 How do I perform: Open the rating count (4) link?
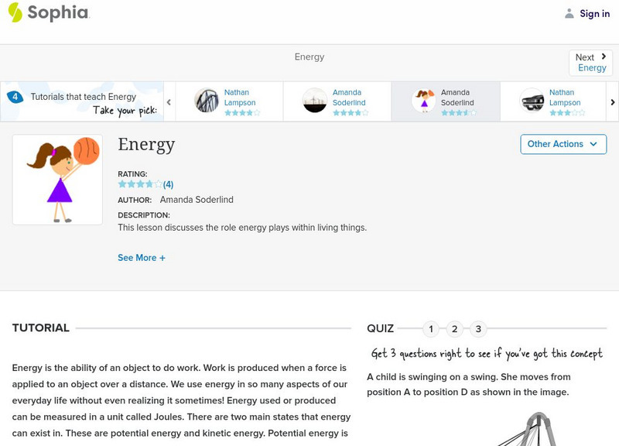168,184
